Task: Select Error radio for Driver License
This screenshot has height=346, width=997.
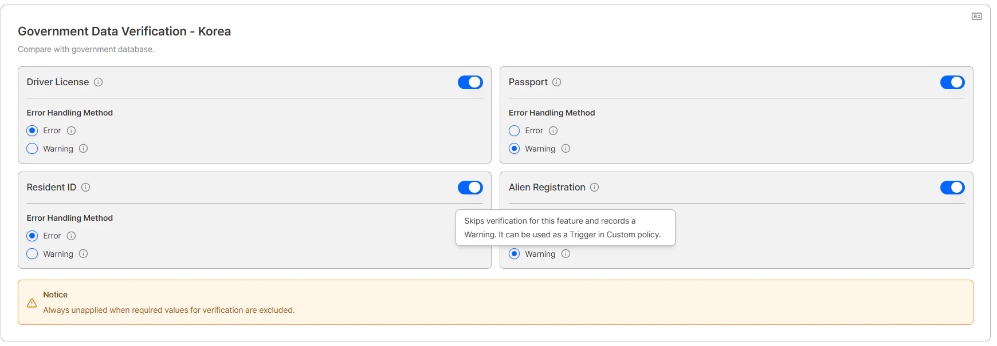Action: point(33,131)
